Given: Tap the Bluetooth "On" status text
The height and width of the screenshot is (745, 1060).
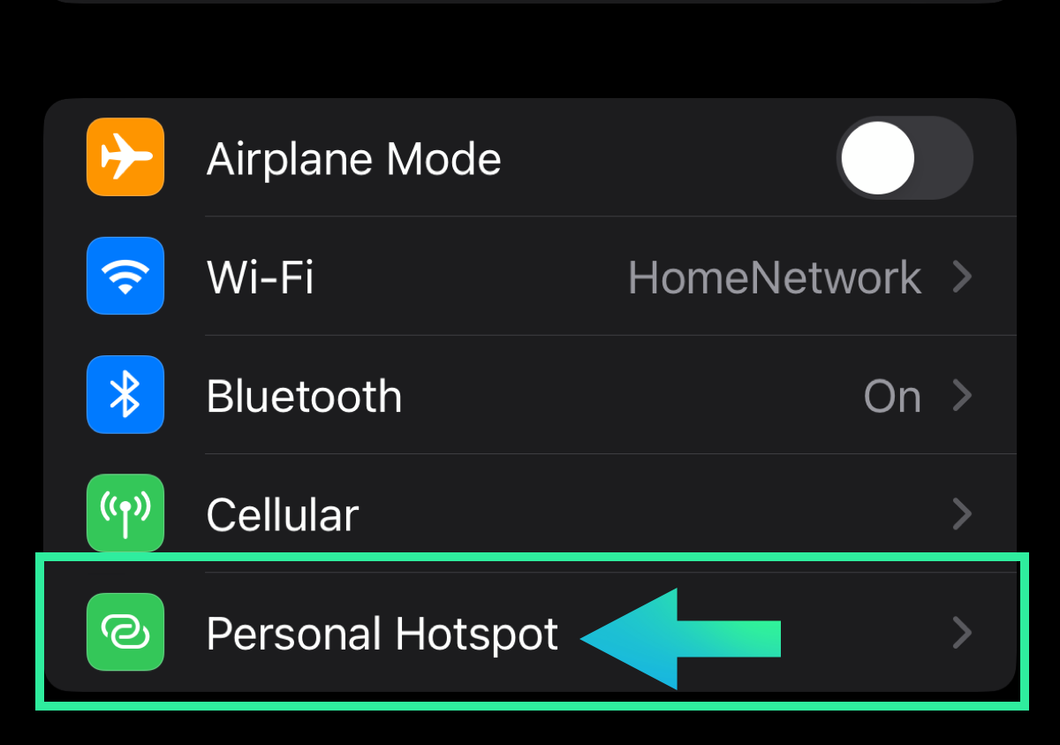Looking at the screenshot, I should pos(892,396).
